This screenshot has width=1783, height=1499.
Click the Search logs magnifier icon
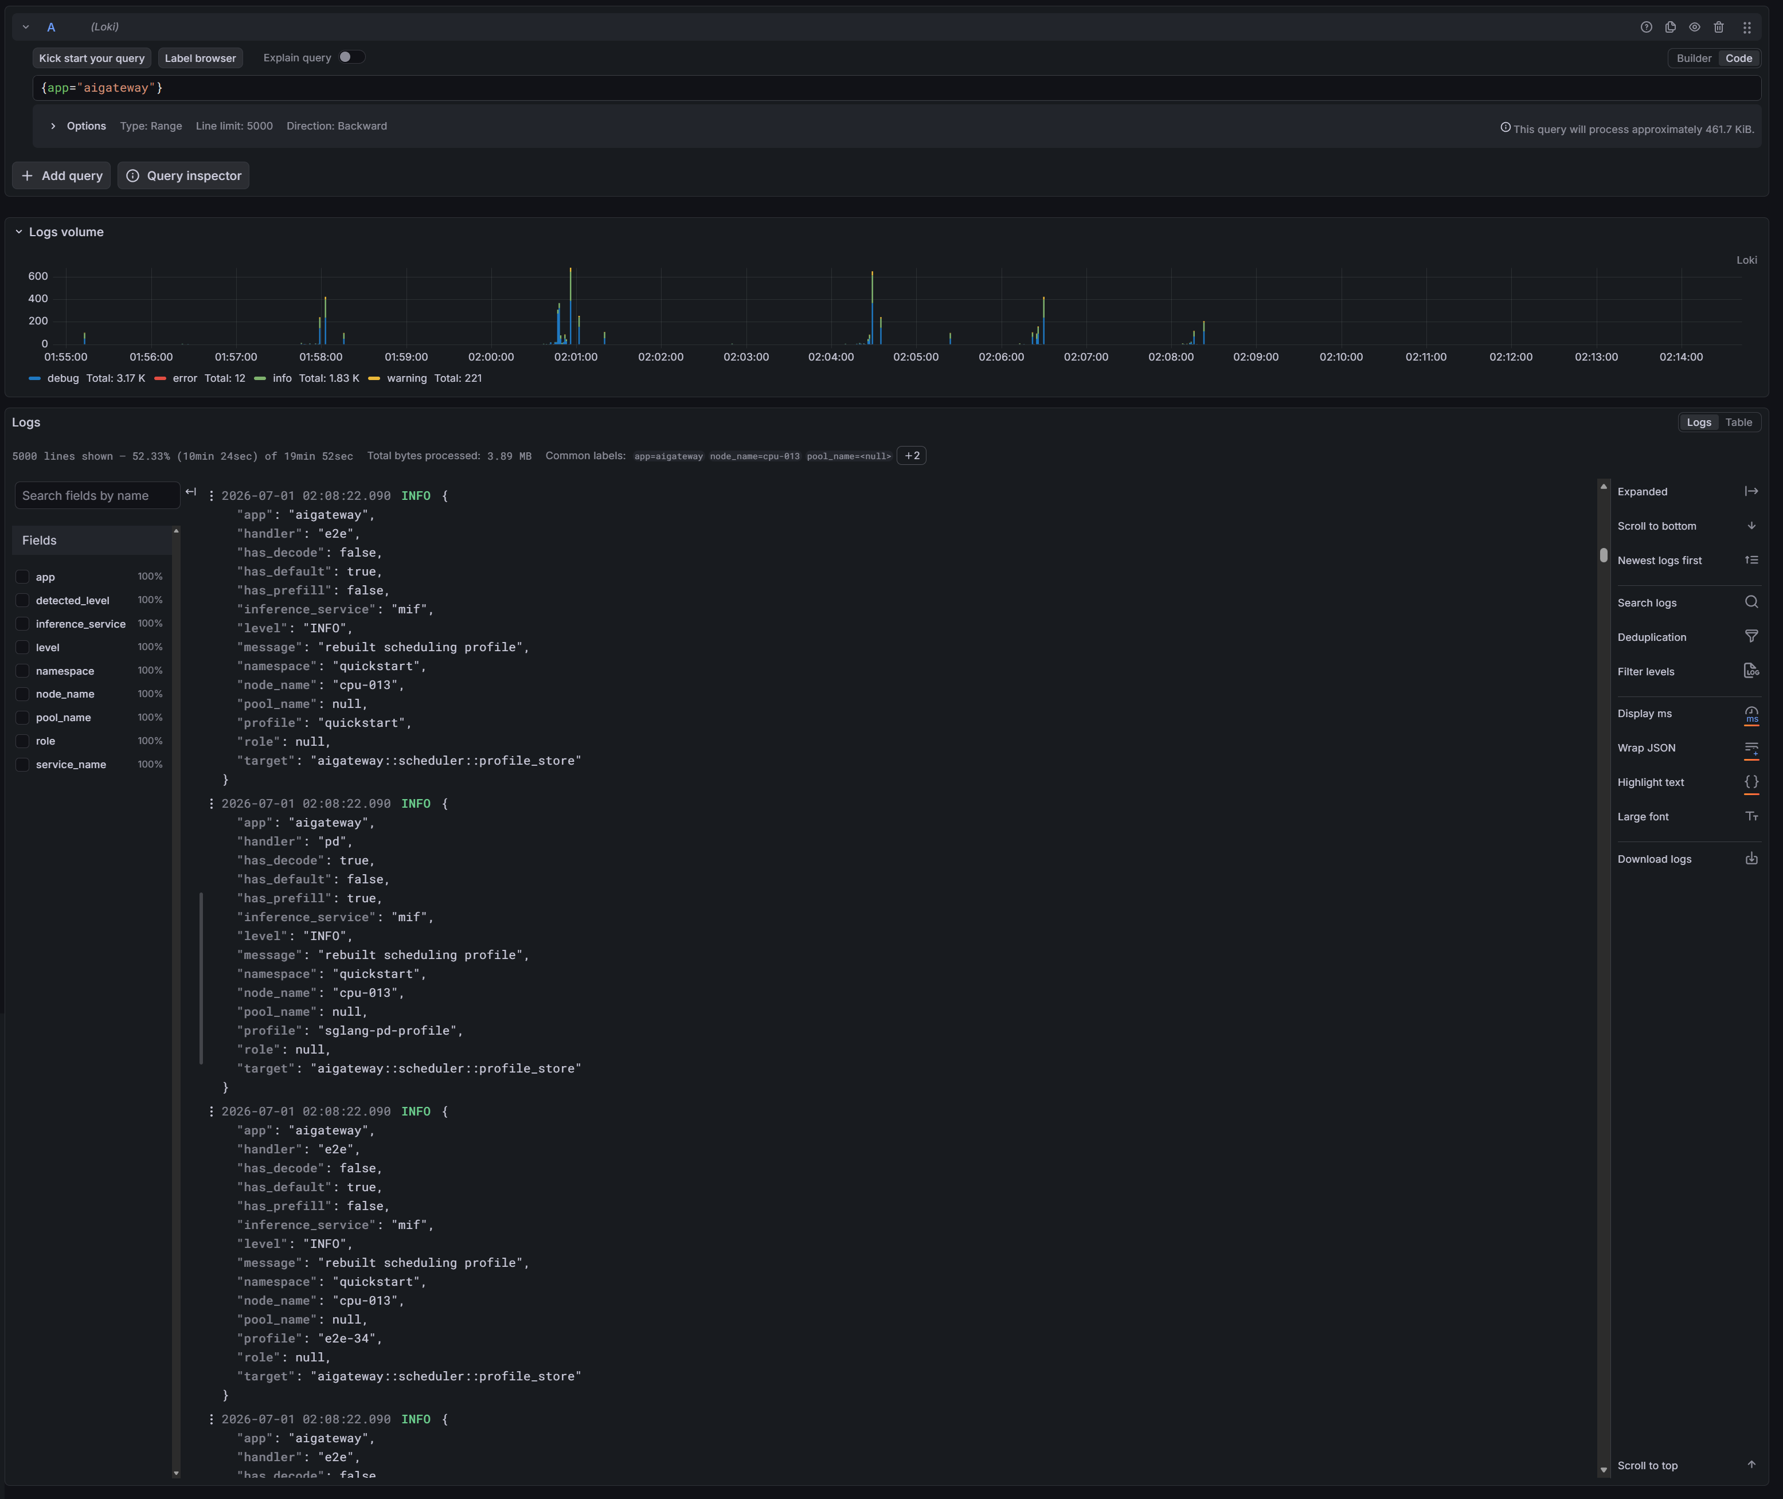point(1751,602)
